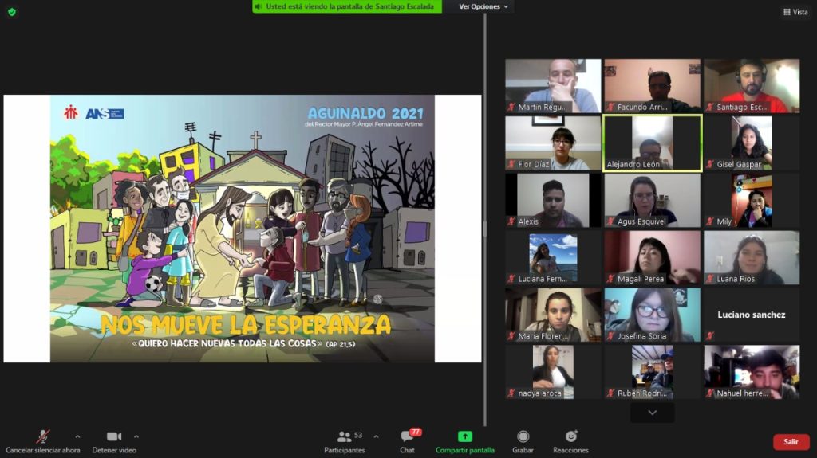The image size is (817, 458).
Task: Leave the meeting with the Salir button
Action: click(x=791, y=442)
